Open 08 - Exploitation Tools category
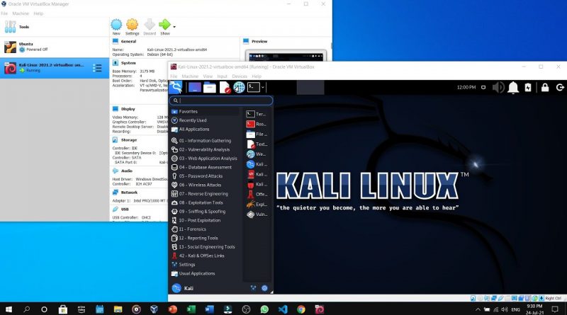 point(204,202)
